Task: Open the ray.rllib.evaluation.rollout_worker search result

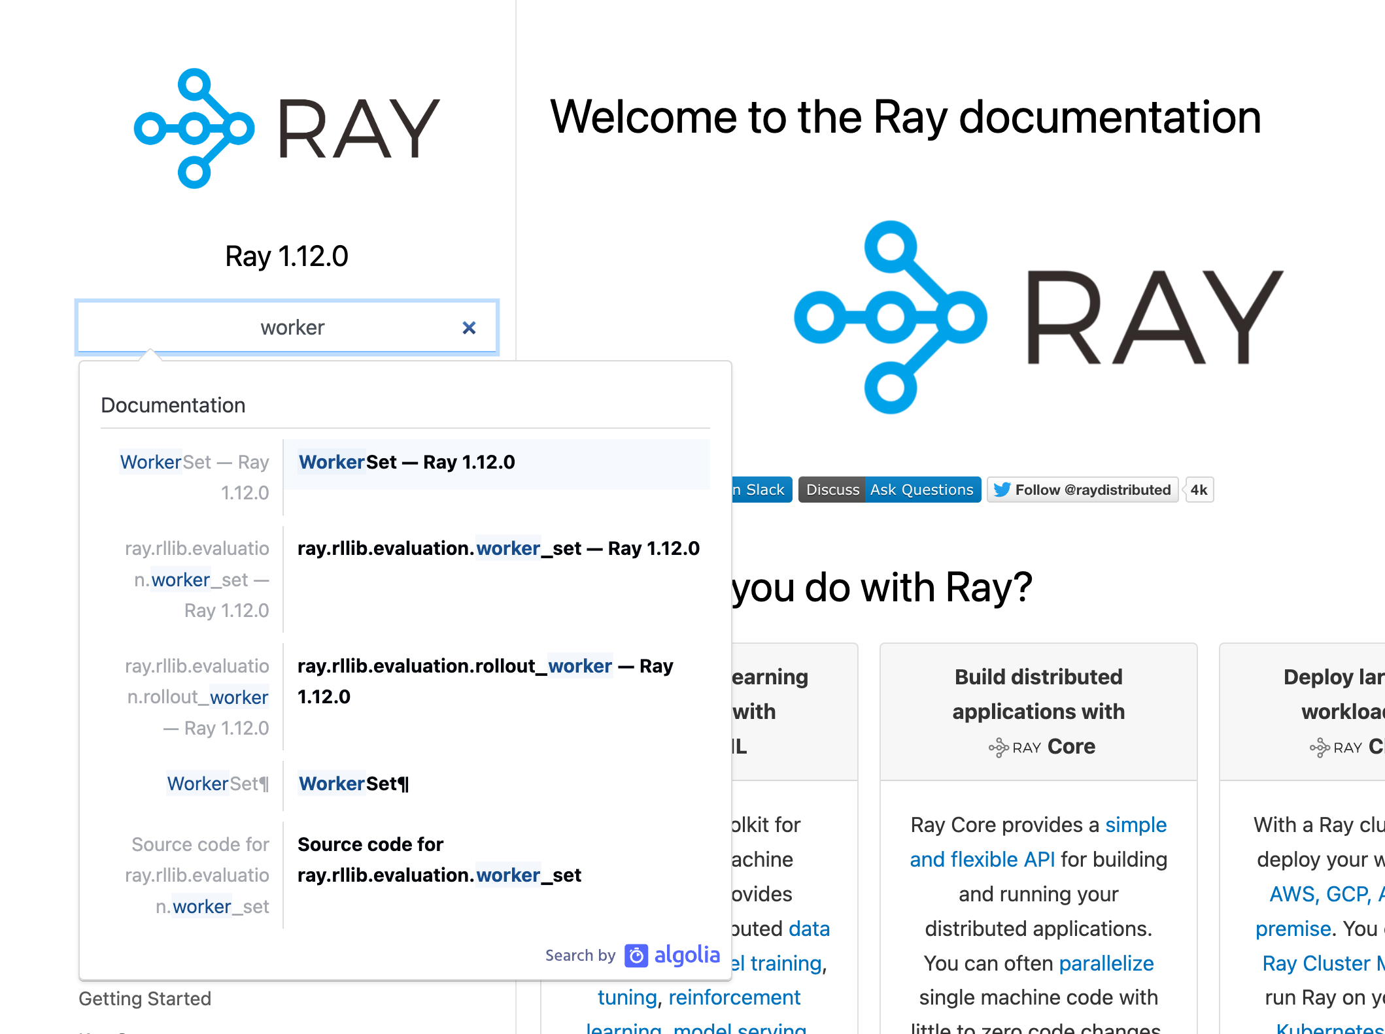Action: click(485, 681)
